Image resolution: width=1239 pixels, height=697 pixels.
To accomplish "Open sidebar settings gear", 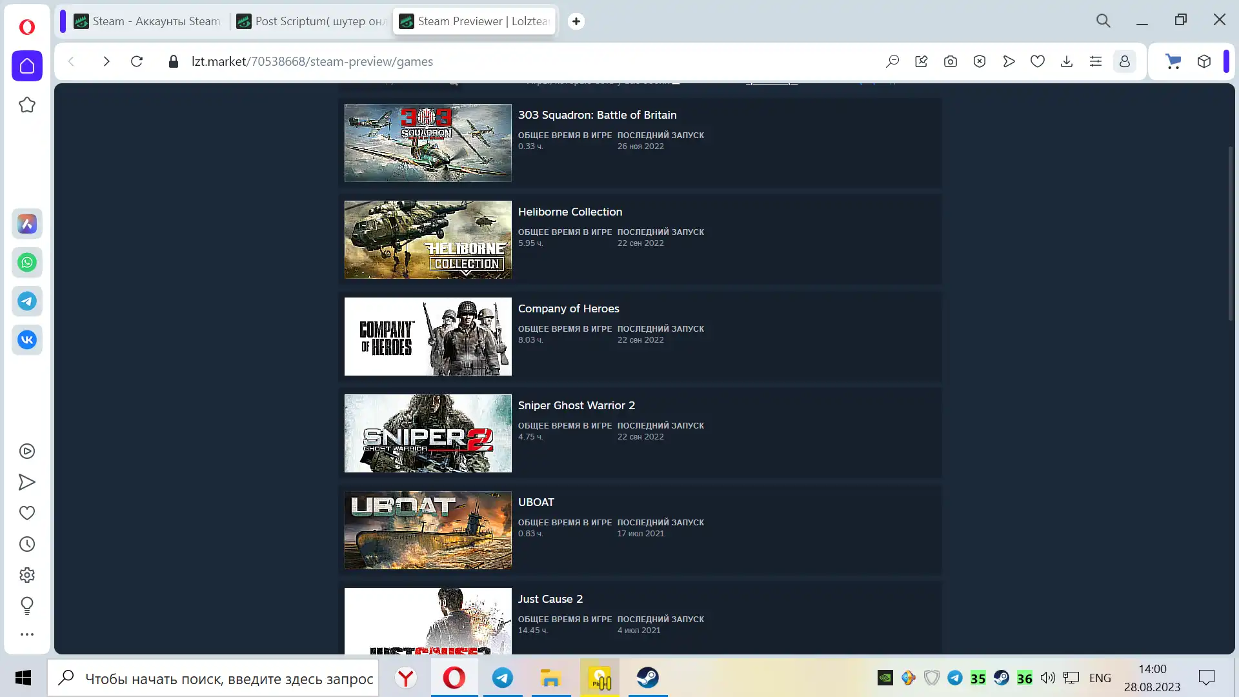I will pos(27,575).
